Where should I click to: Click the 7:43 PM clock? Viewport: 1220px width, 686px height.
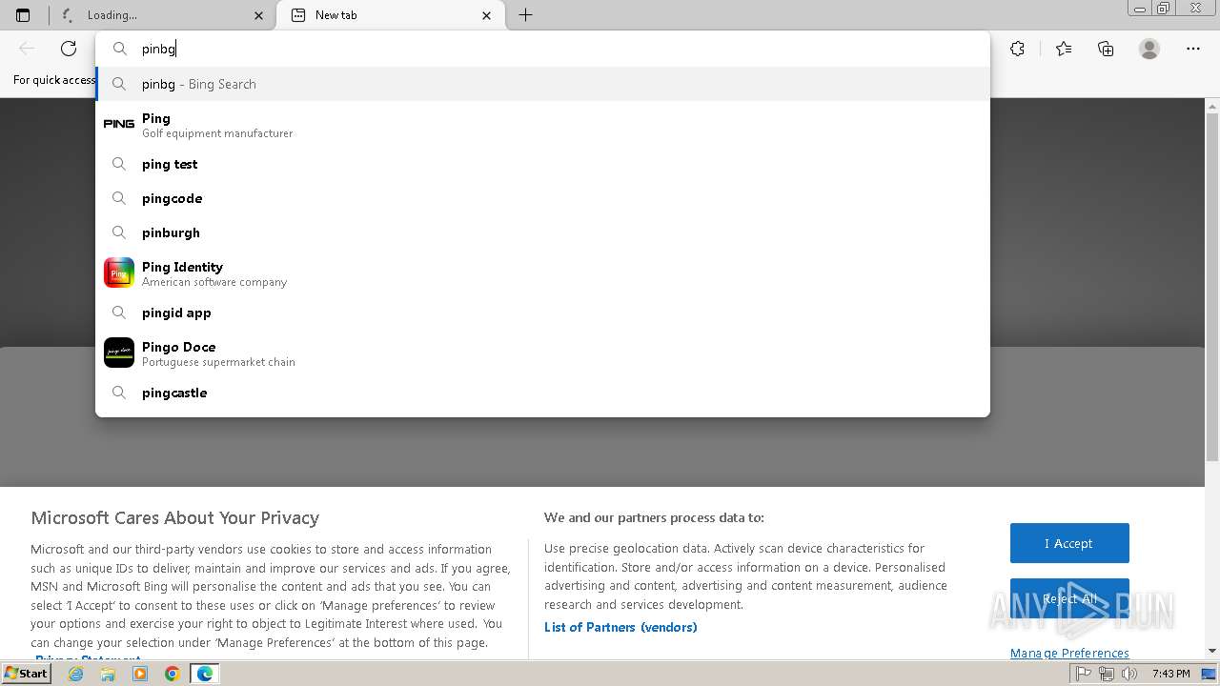[x=1171, y=674]
